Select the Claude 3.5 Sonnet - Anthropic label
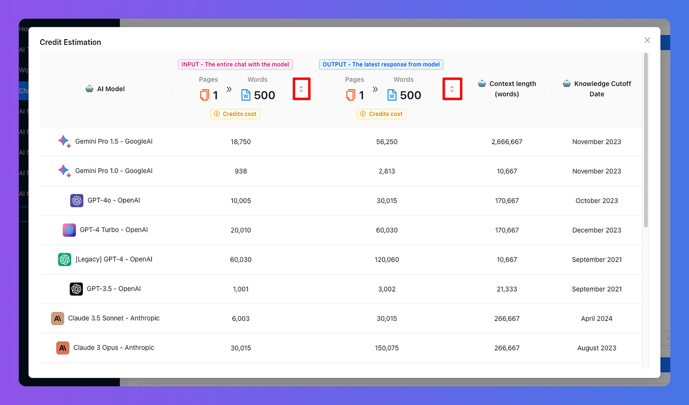This screenshot has height=405, width=689. pyautogui.click(x=114, y=318)
